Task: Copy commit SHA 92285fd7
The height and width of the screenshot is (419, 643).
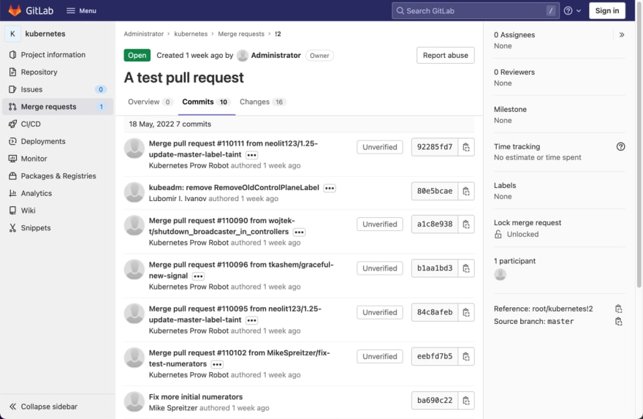Action: [x=466, y=147]
